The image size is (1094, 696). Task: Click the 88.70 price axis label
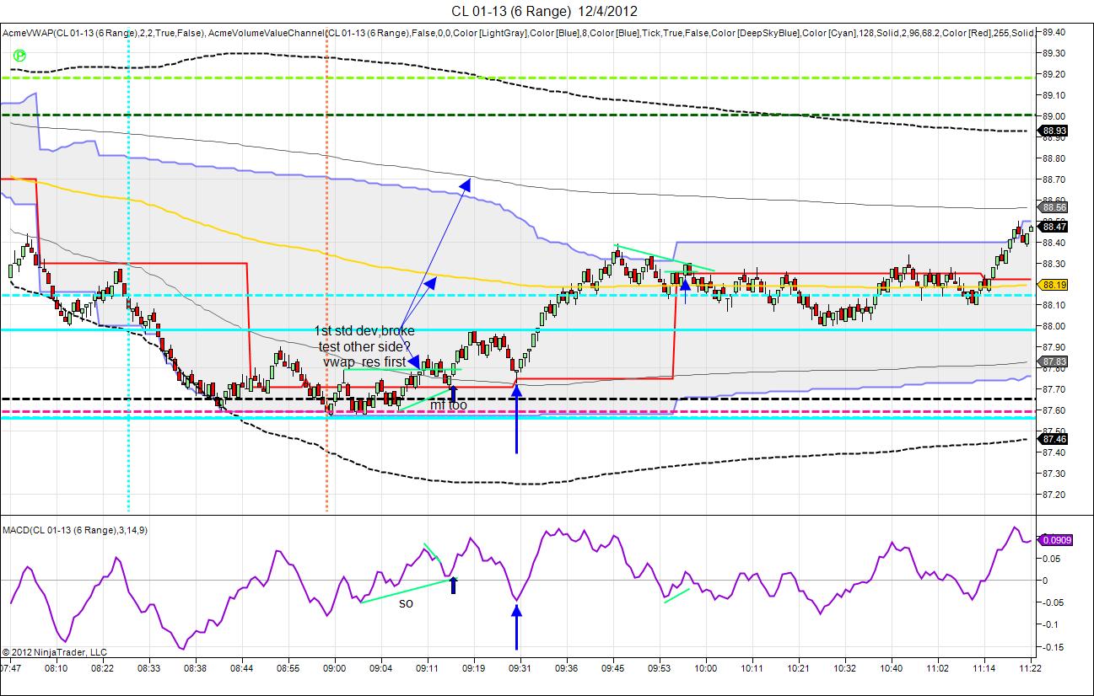[x=1054, y=179]
